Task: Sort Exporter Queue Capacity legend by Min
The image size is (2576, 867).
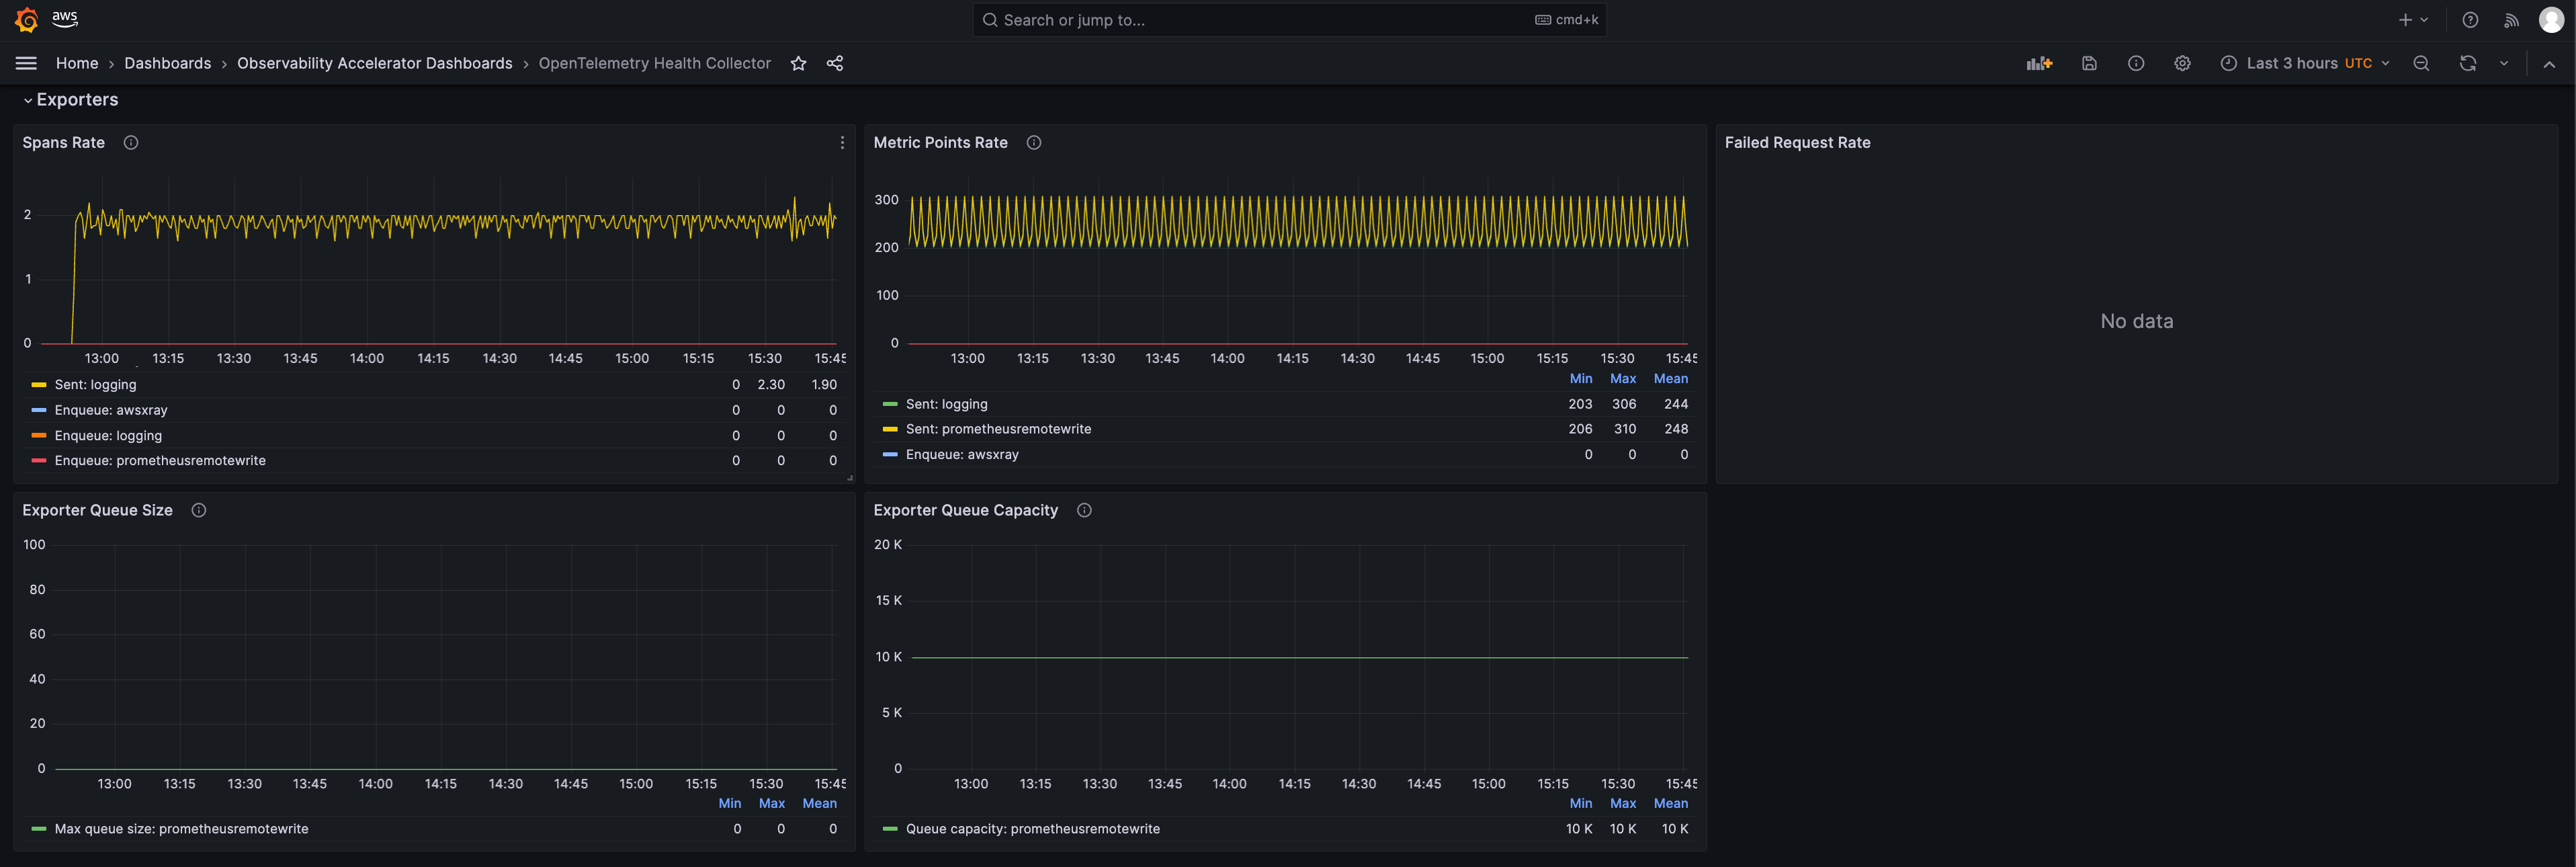Action: click(x=1581, y=804)
